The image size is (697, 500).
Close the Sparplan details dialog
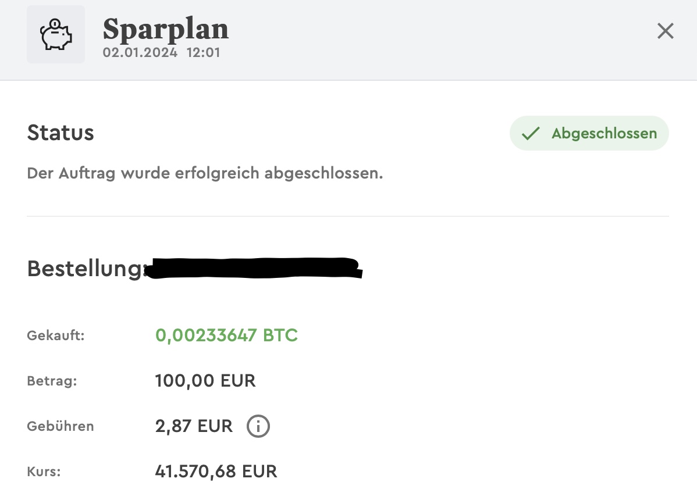coord(665,31)
